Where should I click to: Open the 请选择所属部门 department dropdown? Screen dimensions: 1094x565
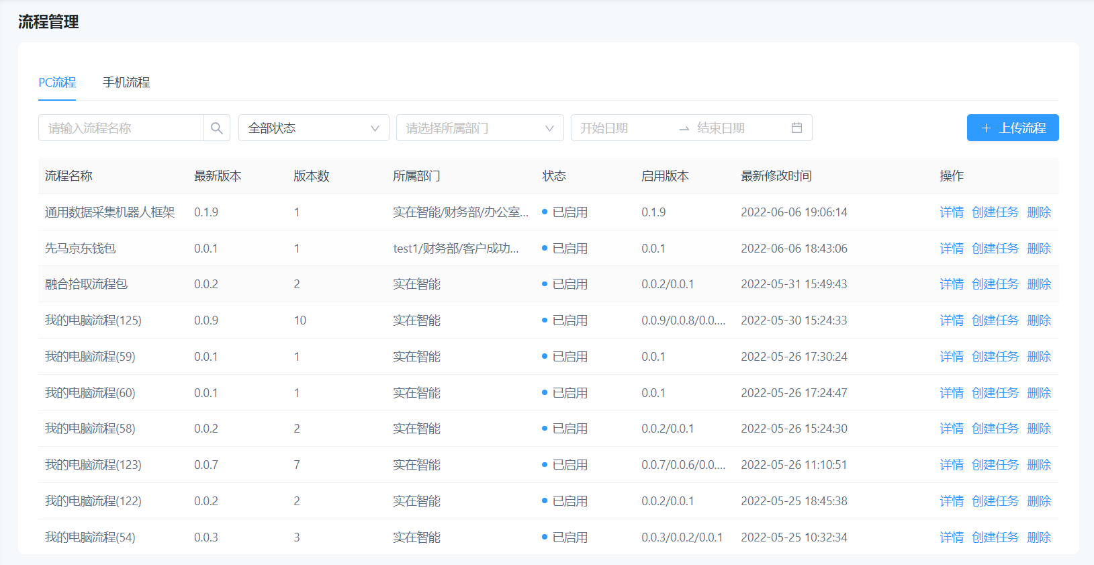tap(480, 128)
